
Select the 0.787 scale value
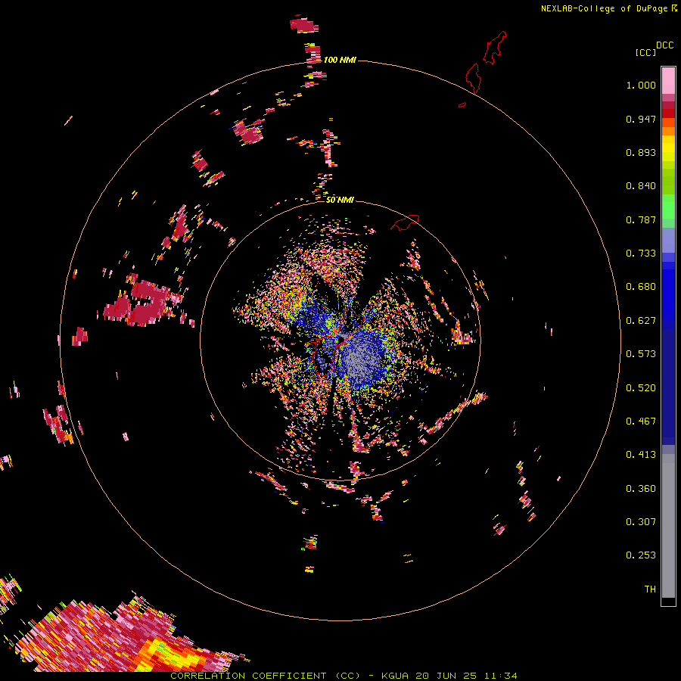pos(641,219)
